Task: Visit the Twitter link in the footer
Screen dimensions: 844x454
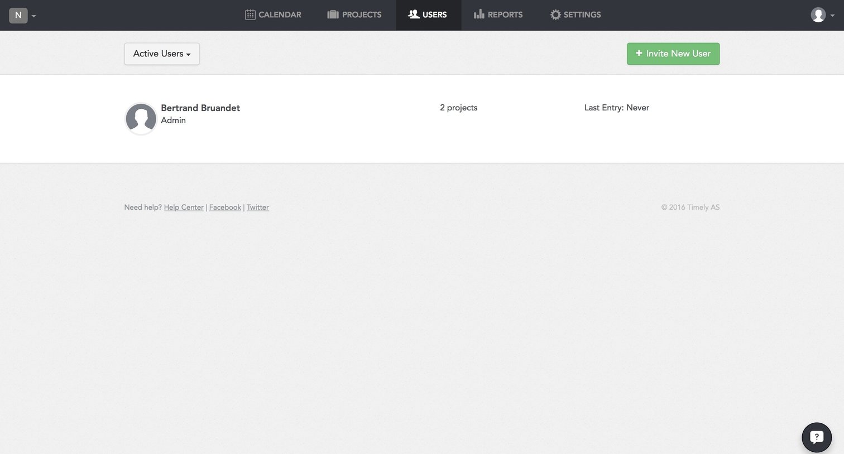Action: point(258,207)
